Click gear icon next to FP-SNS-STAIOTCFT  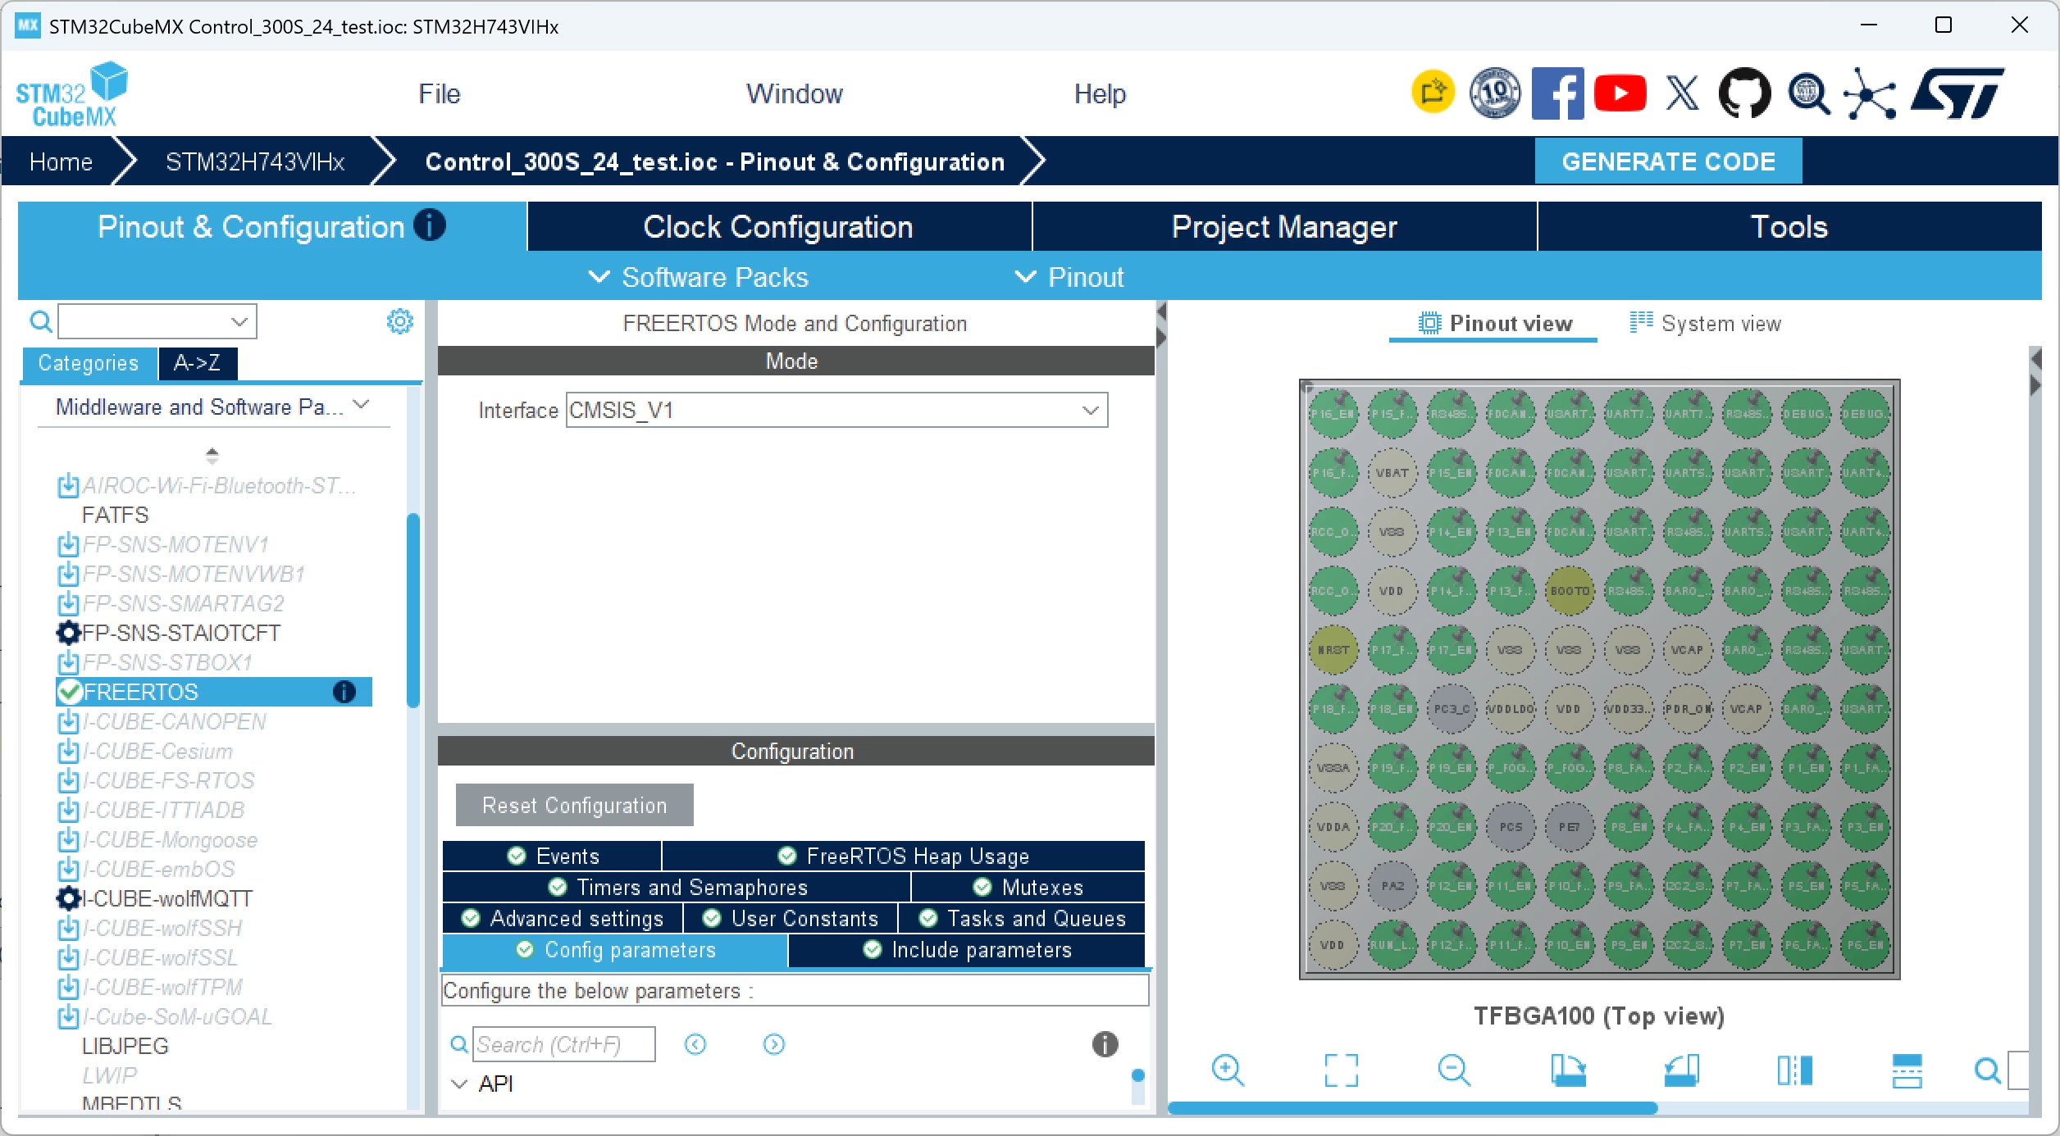point(68,633)
